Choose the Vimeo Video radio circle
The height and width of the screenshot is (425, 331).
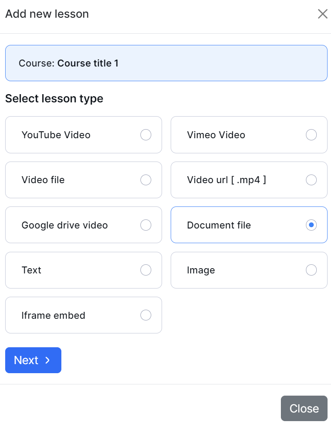311,135
